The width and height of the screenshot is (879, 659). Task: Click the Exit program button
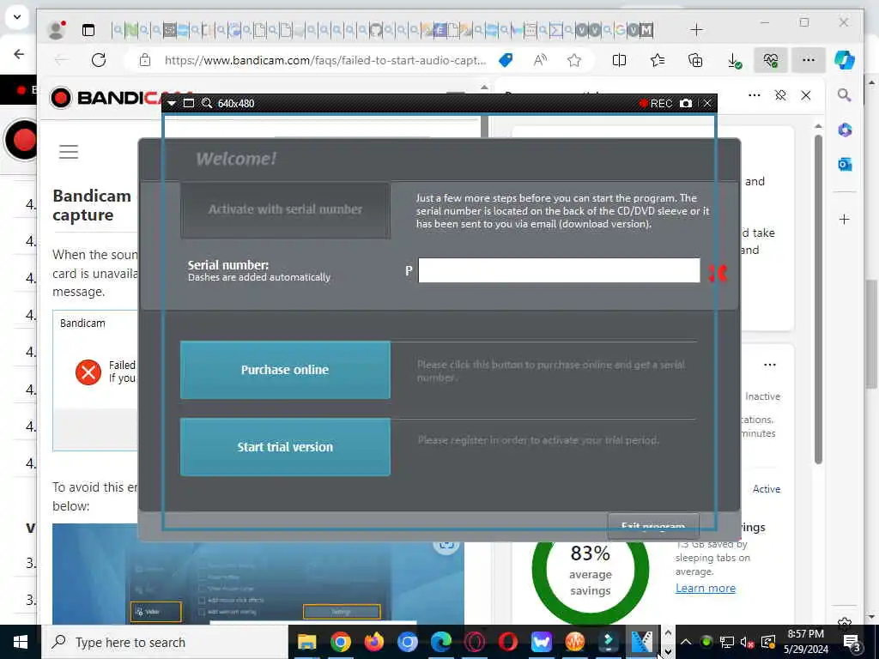pos(653,526)
